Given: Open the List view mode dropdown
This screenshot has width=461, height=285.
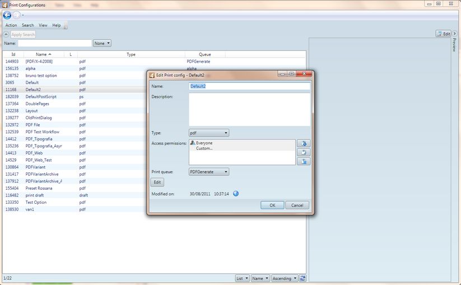Looking at the screenshot, I should (243, 278).
